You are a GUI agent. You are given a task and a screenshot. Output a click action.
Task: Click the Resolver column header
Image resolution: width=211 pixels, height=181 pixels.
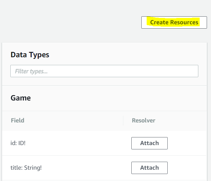click(143, 120)
